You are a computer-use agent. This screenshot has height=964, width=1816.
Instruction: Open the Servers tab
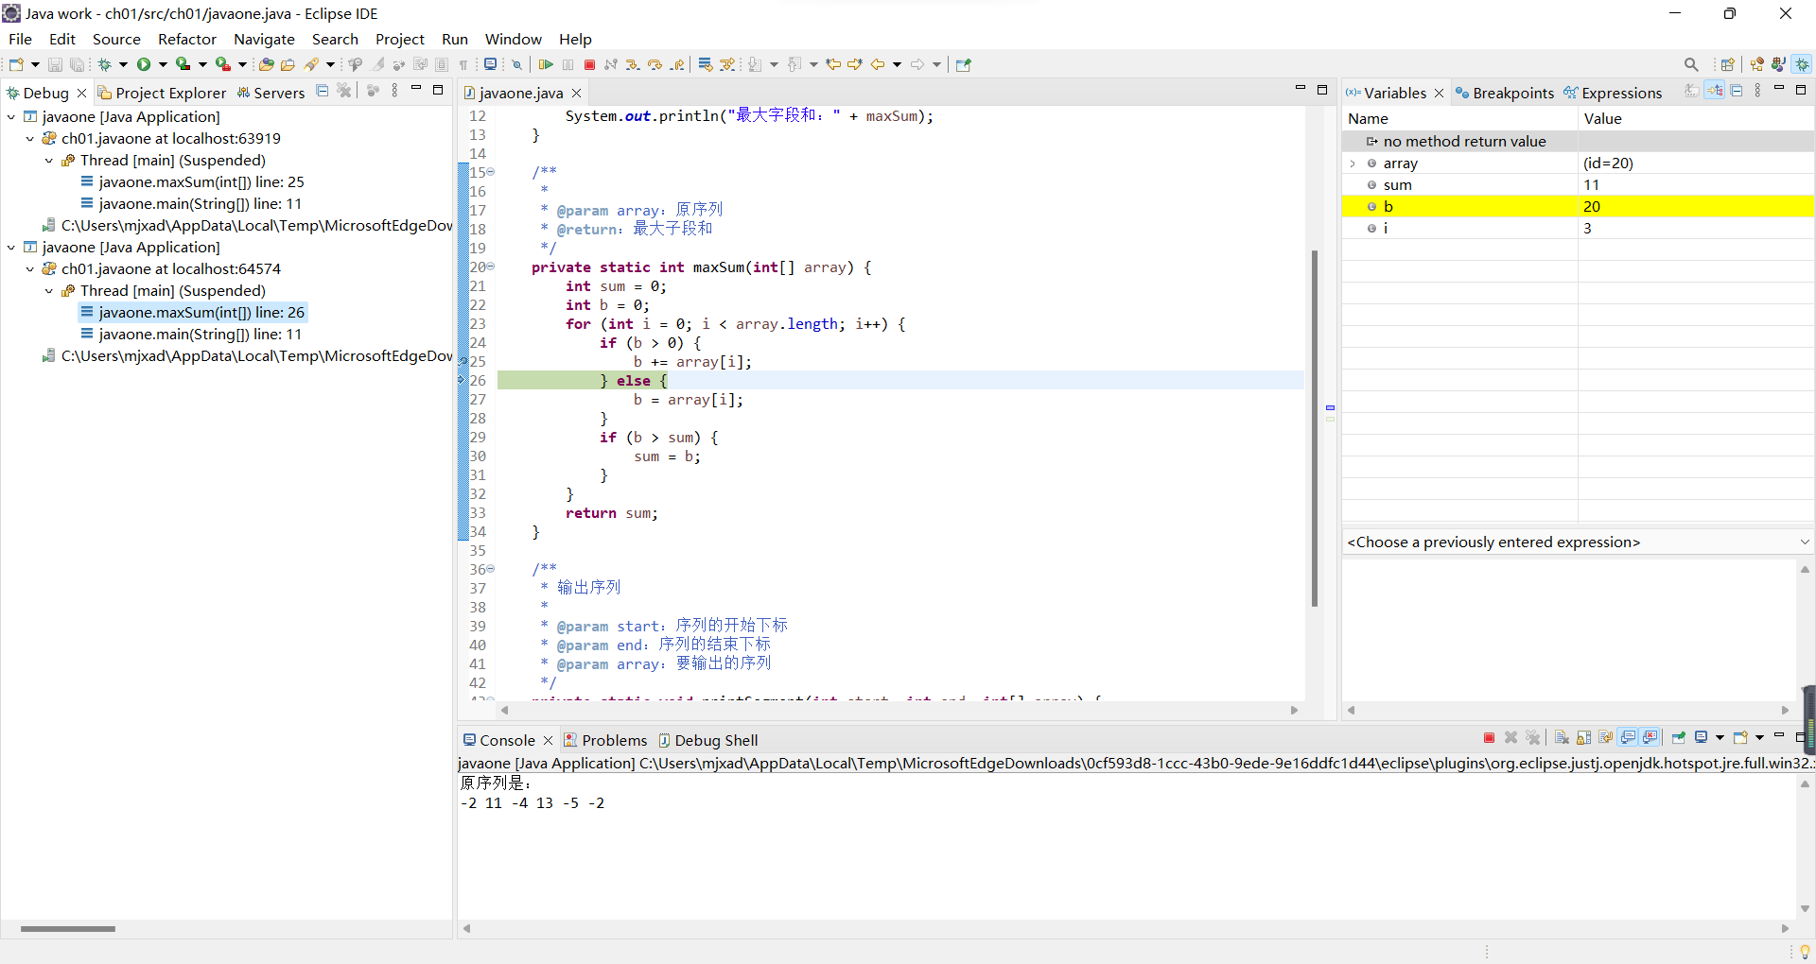[271, 93]
